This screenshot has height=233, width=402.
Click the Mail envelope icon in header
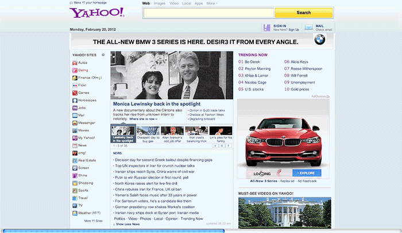309,27
